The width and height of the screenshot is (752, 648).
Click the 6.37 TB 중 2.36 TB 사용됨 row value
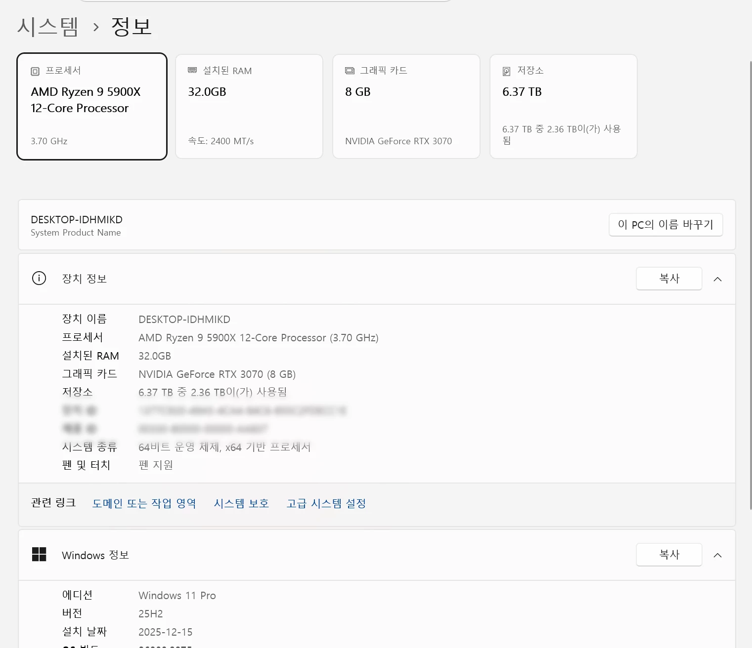point(213,392)
